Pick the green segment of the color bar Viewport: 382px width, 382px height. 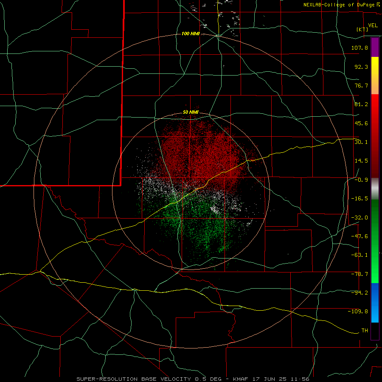(x=375, y=241)
